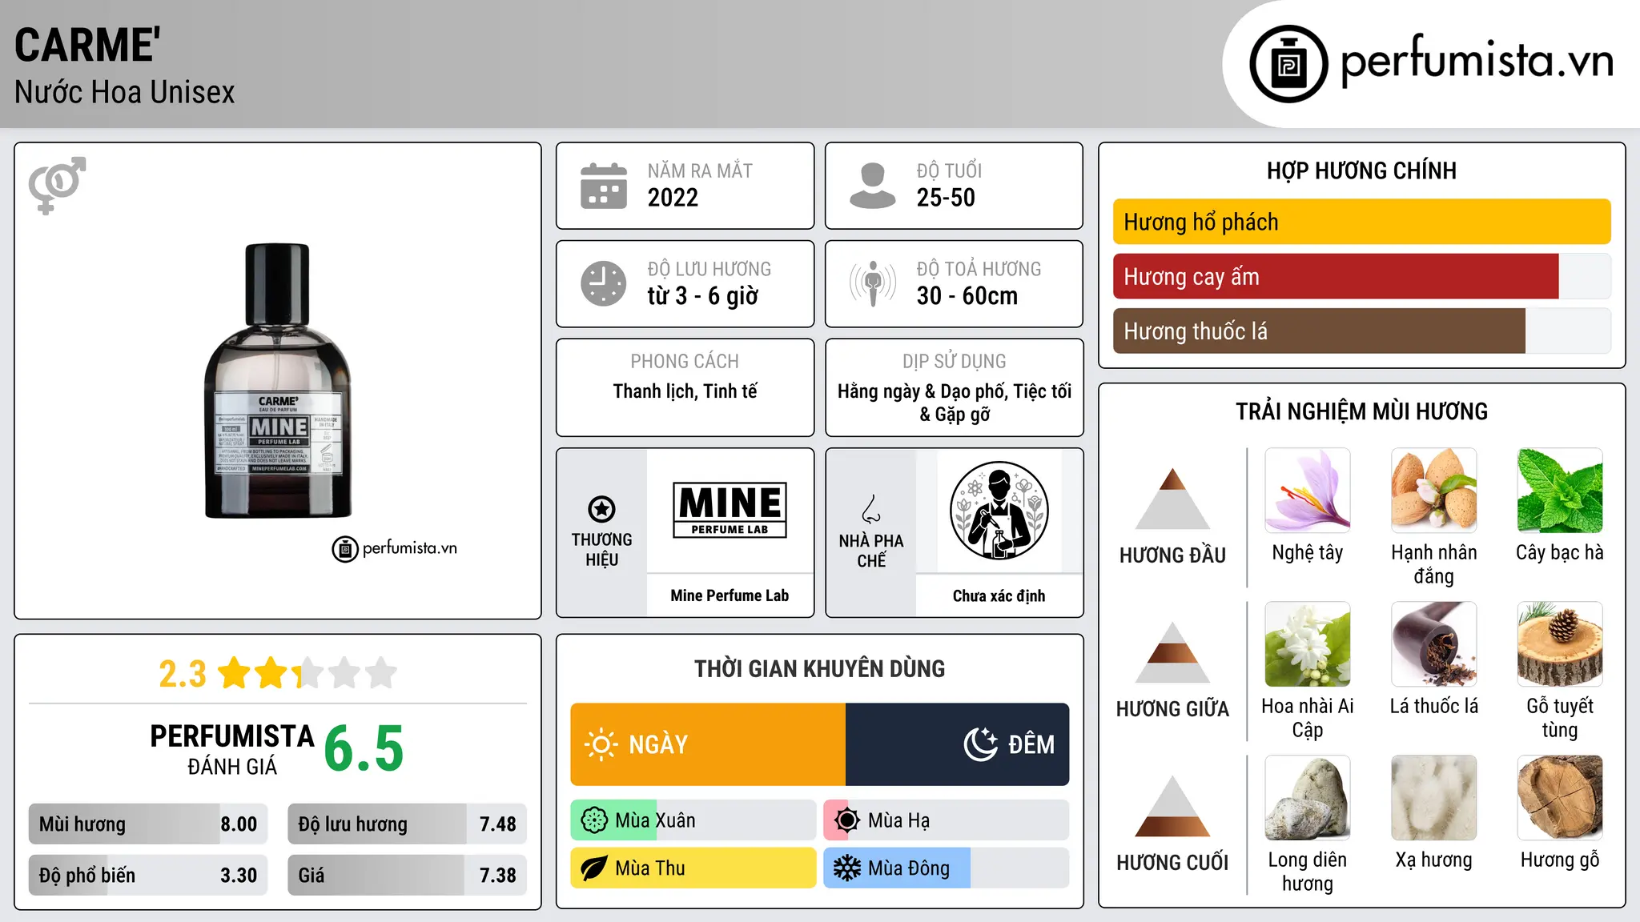Click the Hương đầu pyramid icon

pyautogui.click(x=1172, y=499)
